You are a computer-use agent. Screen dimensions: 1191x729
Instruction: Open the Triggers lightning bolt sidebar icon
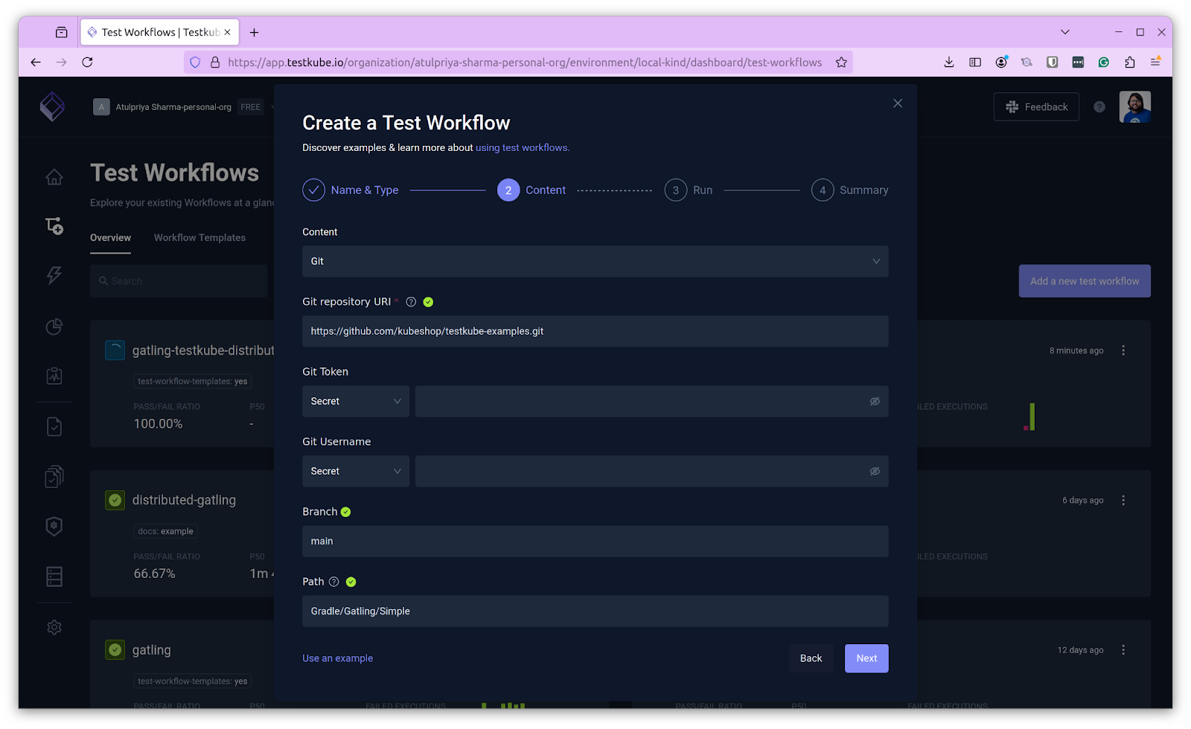[x=54, y=275]
